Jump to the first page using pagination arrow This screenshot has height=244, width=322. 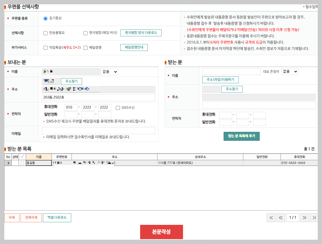coord(271,217)
